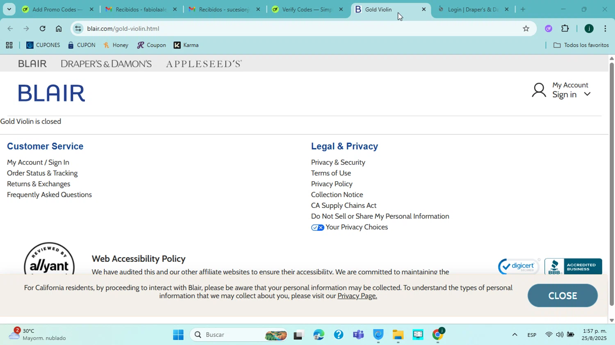Open the apps grid in bookmarks bar
The width and height of the screenshot is (615, 345).
click(9, 45)
